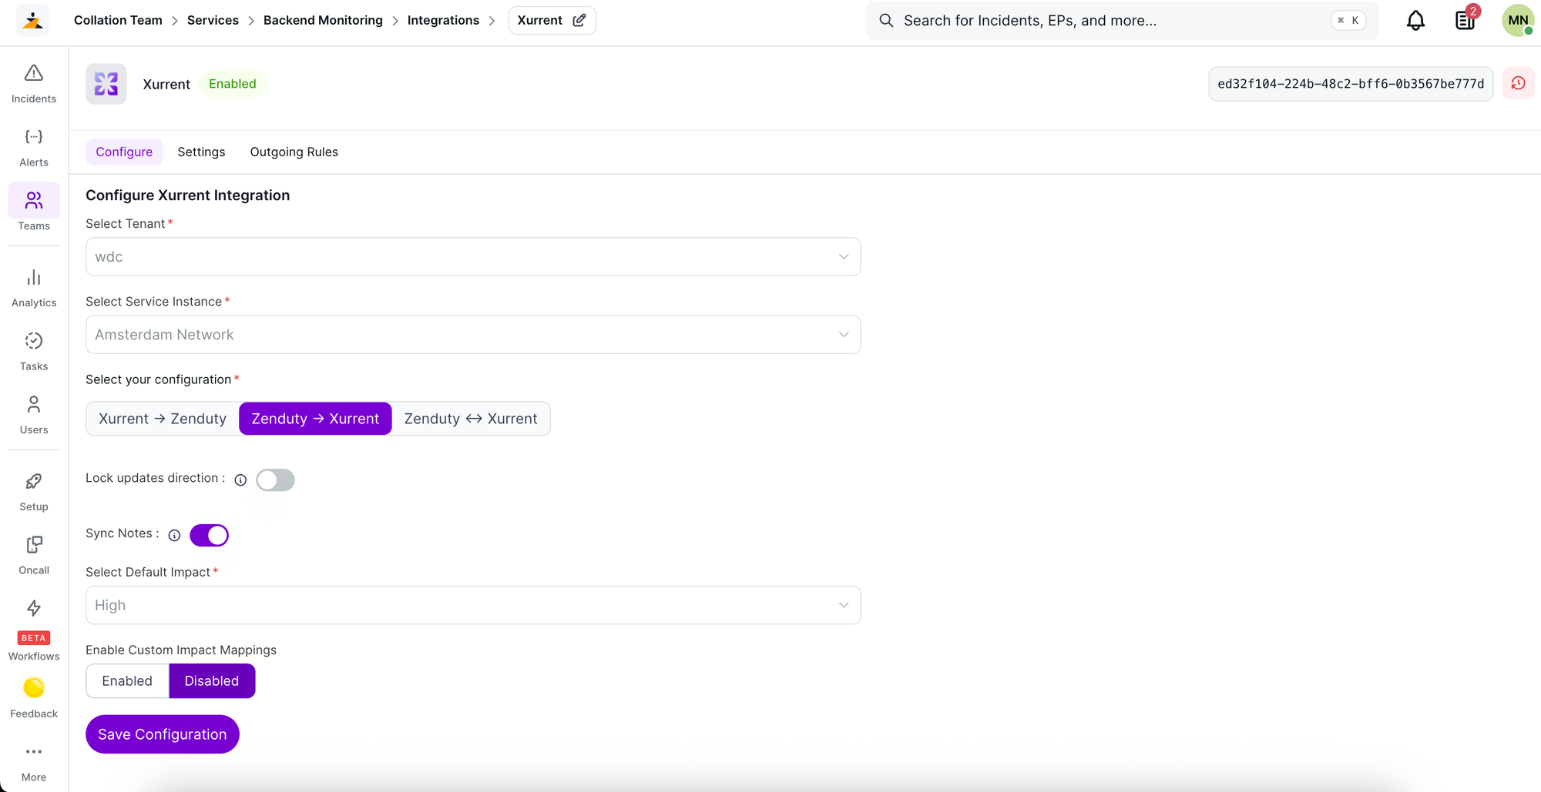Click info icon beside Sync Notes
This screenshot has height=792, width=1541.
(x=174, y=536)
